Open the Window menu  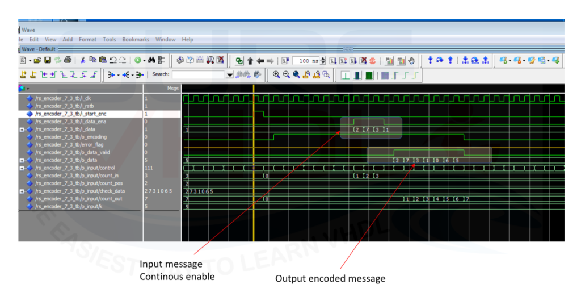point(165,39)
